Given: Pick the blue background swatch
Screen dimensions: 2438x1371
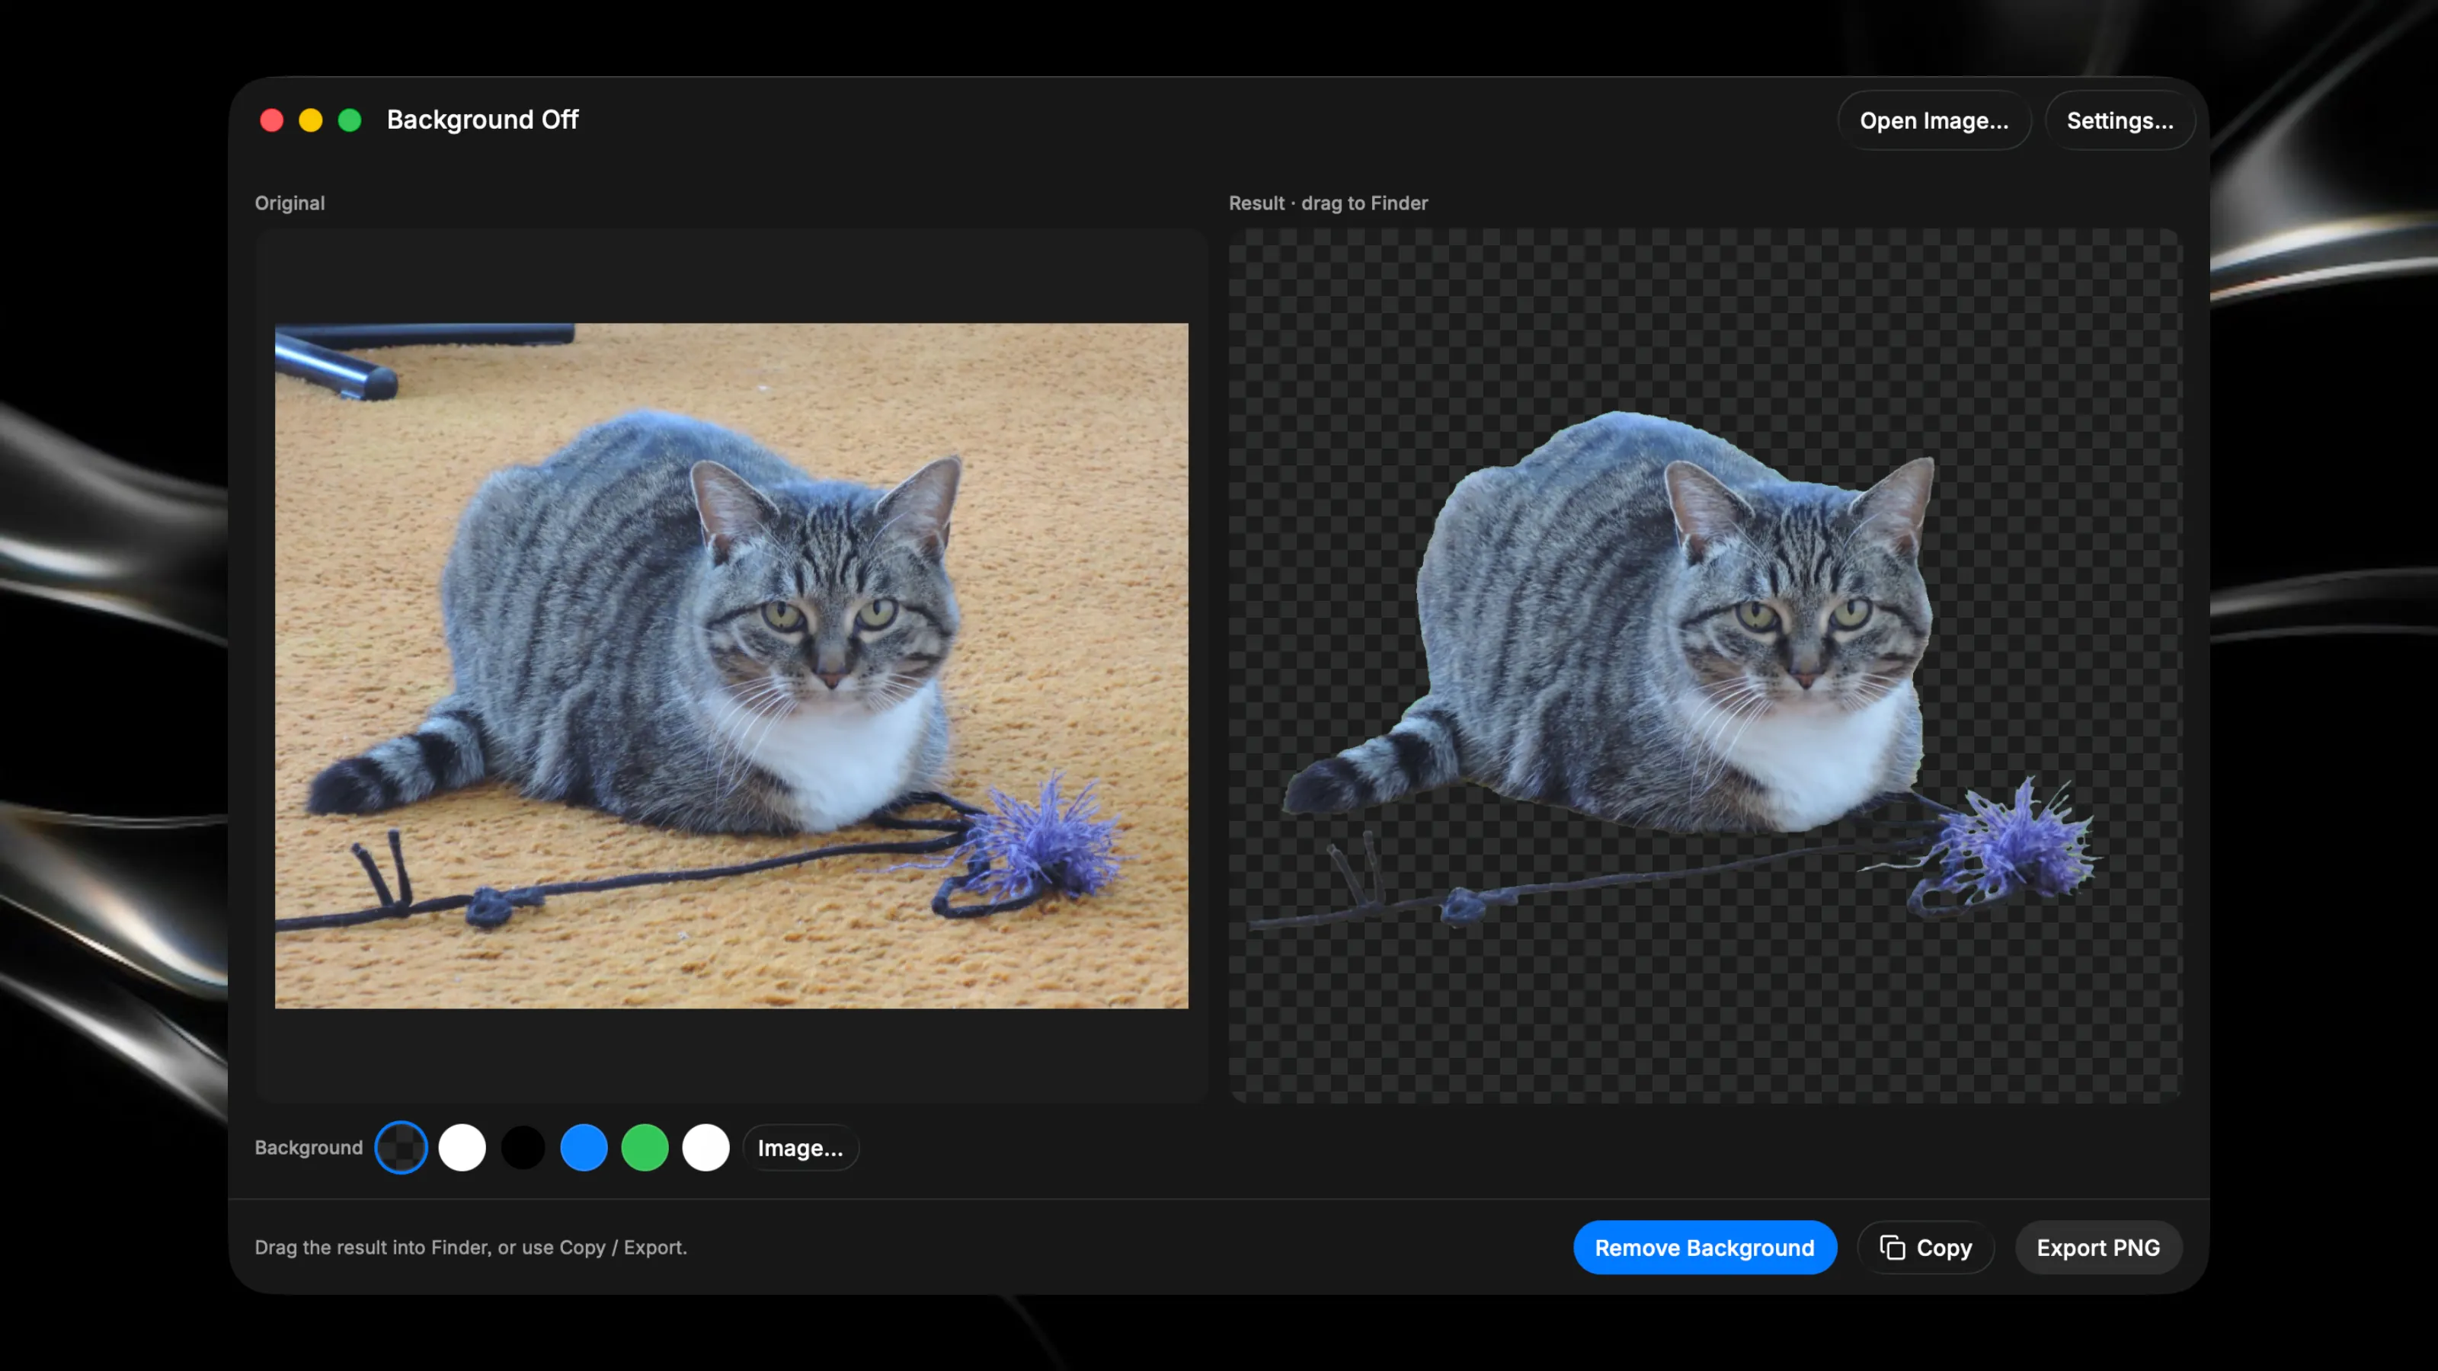Looking at the screenshot, I should [584, 1148].
